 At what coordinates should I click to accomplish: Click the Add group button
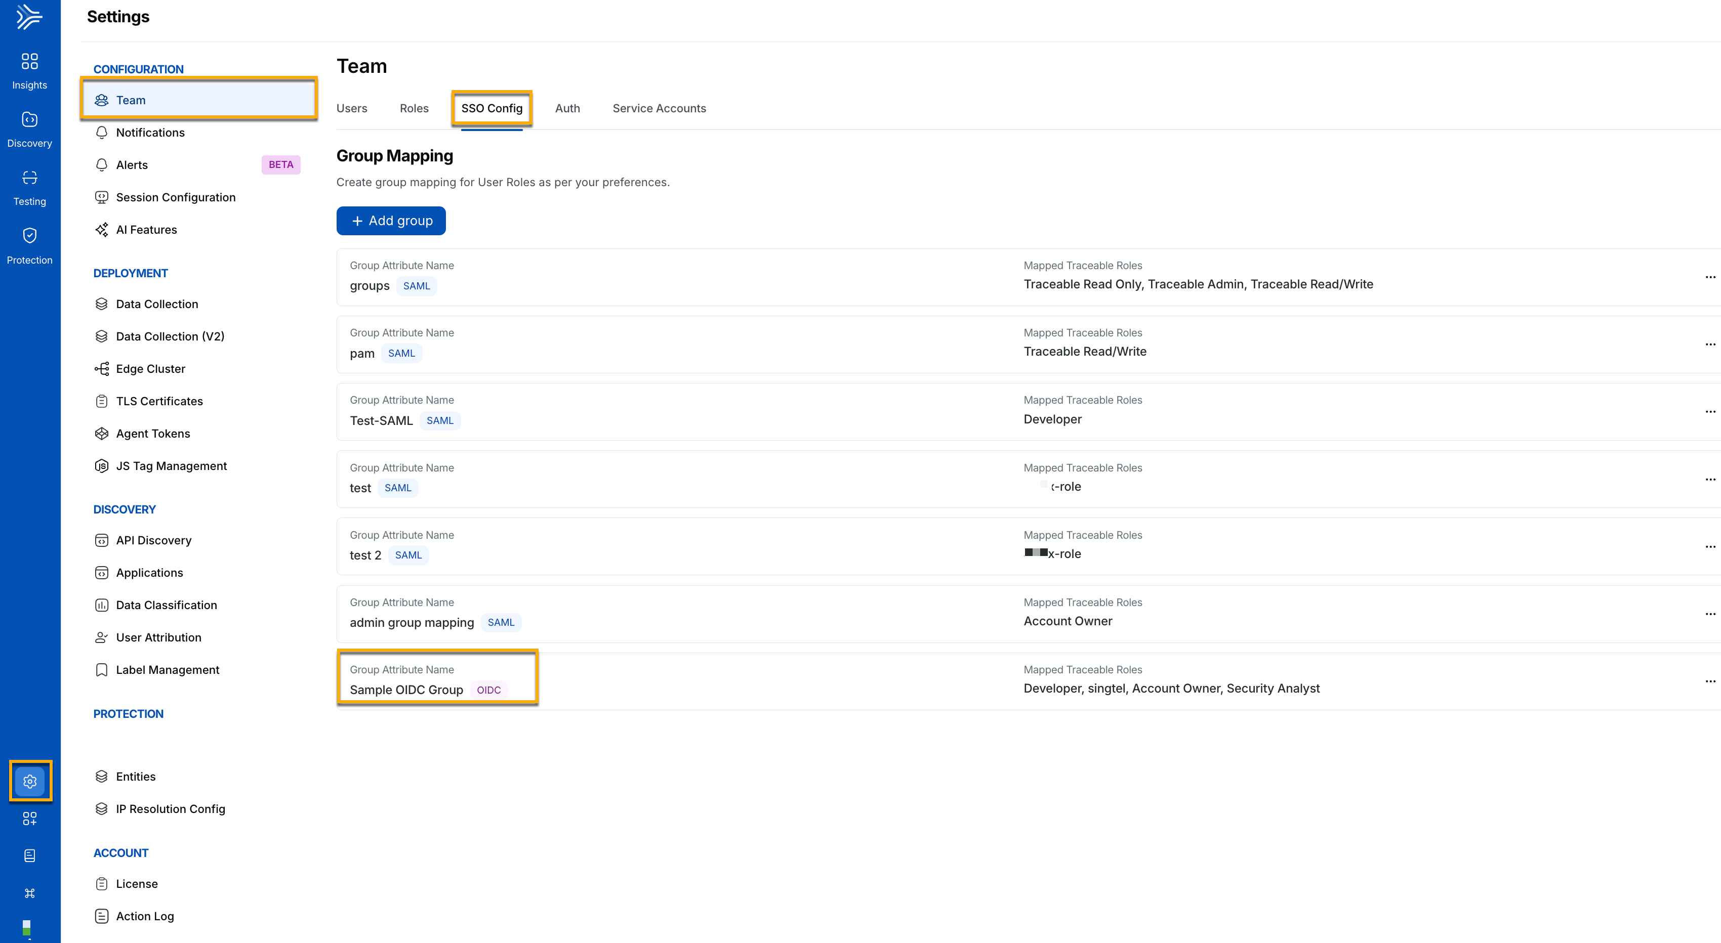(391, 221)
